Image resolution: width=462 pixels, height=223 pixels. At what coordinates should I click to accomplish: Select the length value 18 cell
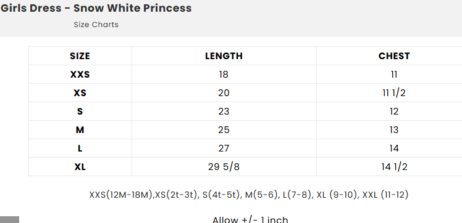click(x=224, y=75)
